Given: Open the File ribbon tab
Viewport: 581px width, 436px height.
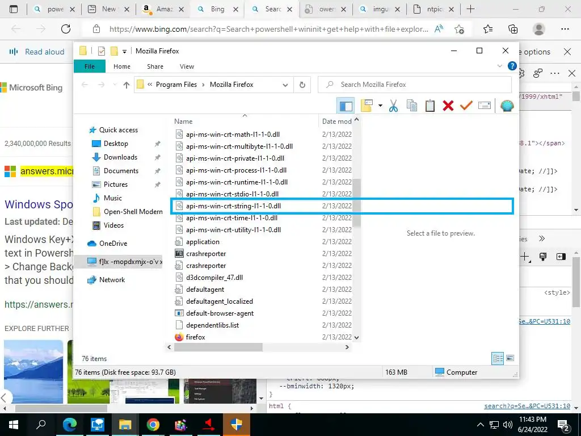Looking at the screenshot, I should (x=90, y=66).
